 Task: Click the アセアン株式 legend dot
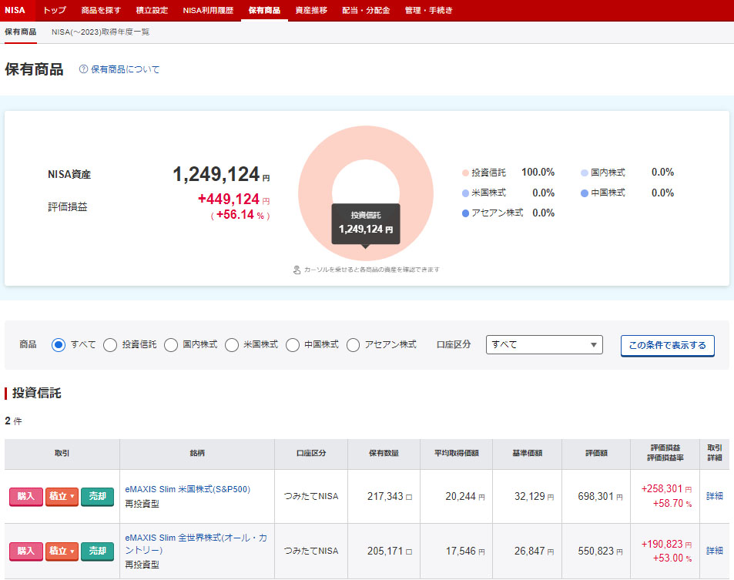pyautogui.click(x=465, y=213)
